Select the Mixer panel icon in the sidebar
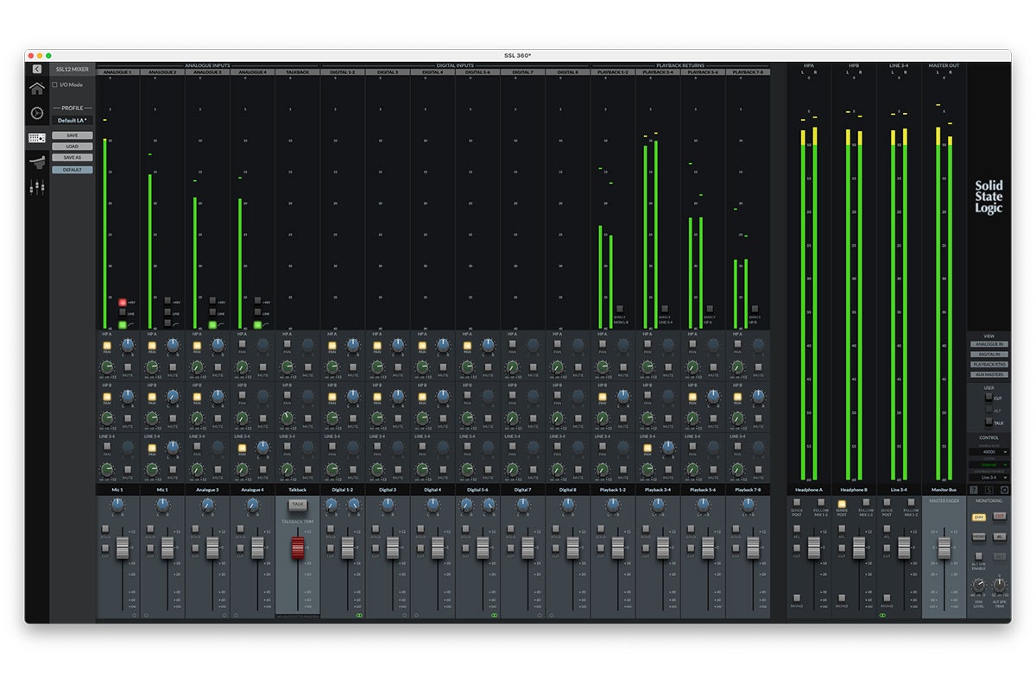This screenshot has height=690, width=1036. [35, 137]
